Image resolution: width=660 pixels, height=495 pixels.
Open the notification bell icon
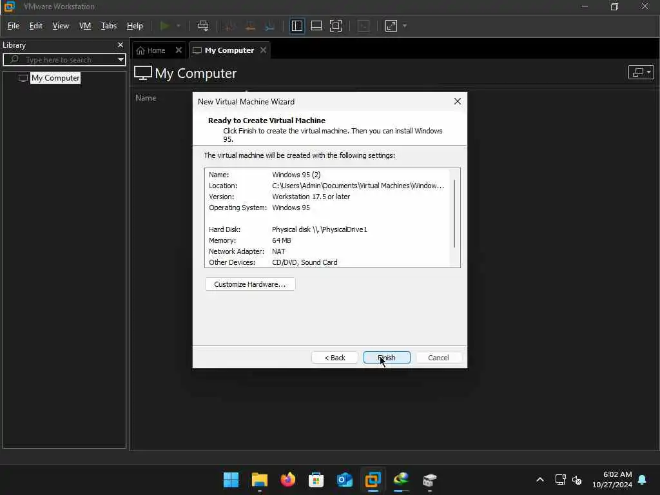[x=643, y=480]
